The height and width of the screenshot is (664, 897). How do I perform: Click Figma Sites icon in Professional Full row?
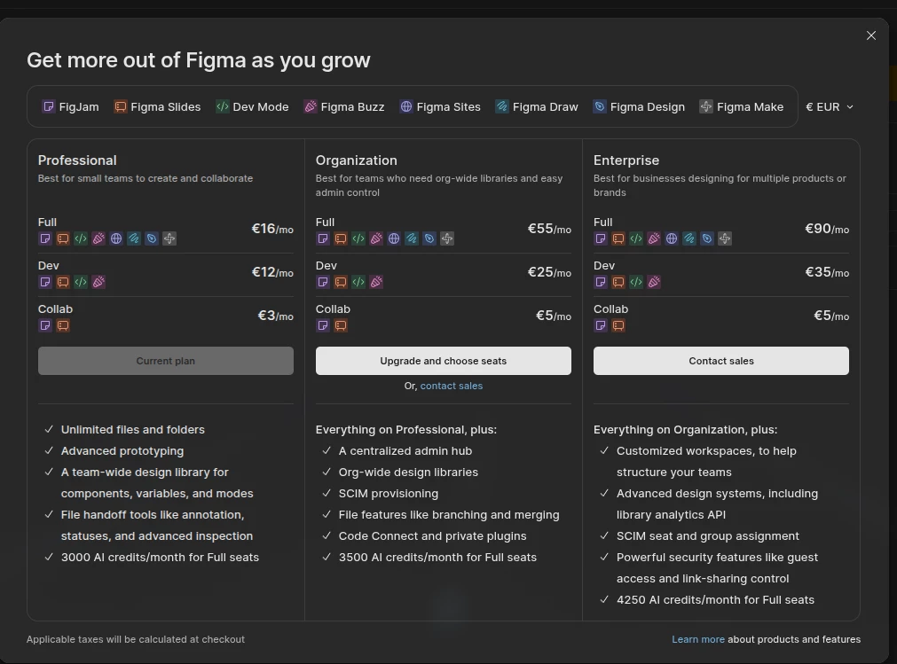(116, 238)
